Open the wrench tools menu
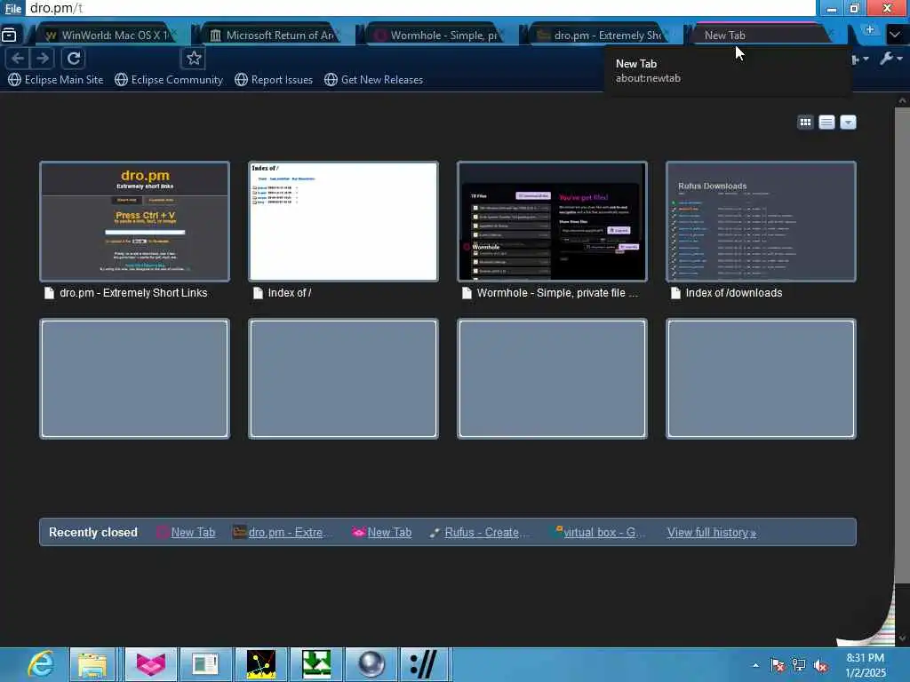 coord(890,58)
